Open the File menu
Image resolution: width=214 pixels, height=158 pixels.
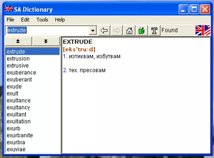point(10,20)
